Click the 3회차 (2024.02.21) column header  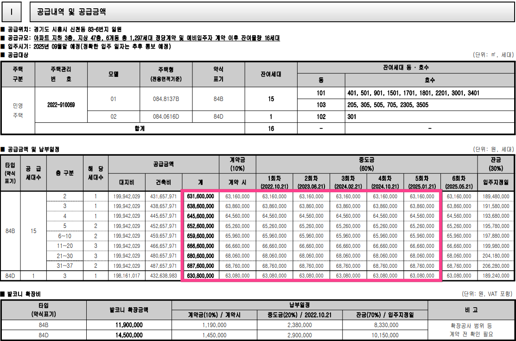348,182
